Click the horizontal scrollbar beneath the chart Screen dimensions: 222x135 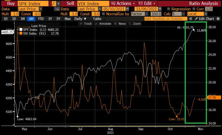[x=111, y=126]
